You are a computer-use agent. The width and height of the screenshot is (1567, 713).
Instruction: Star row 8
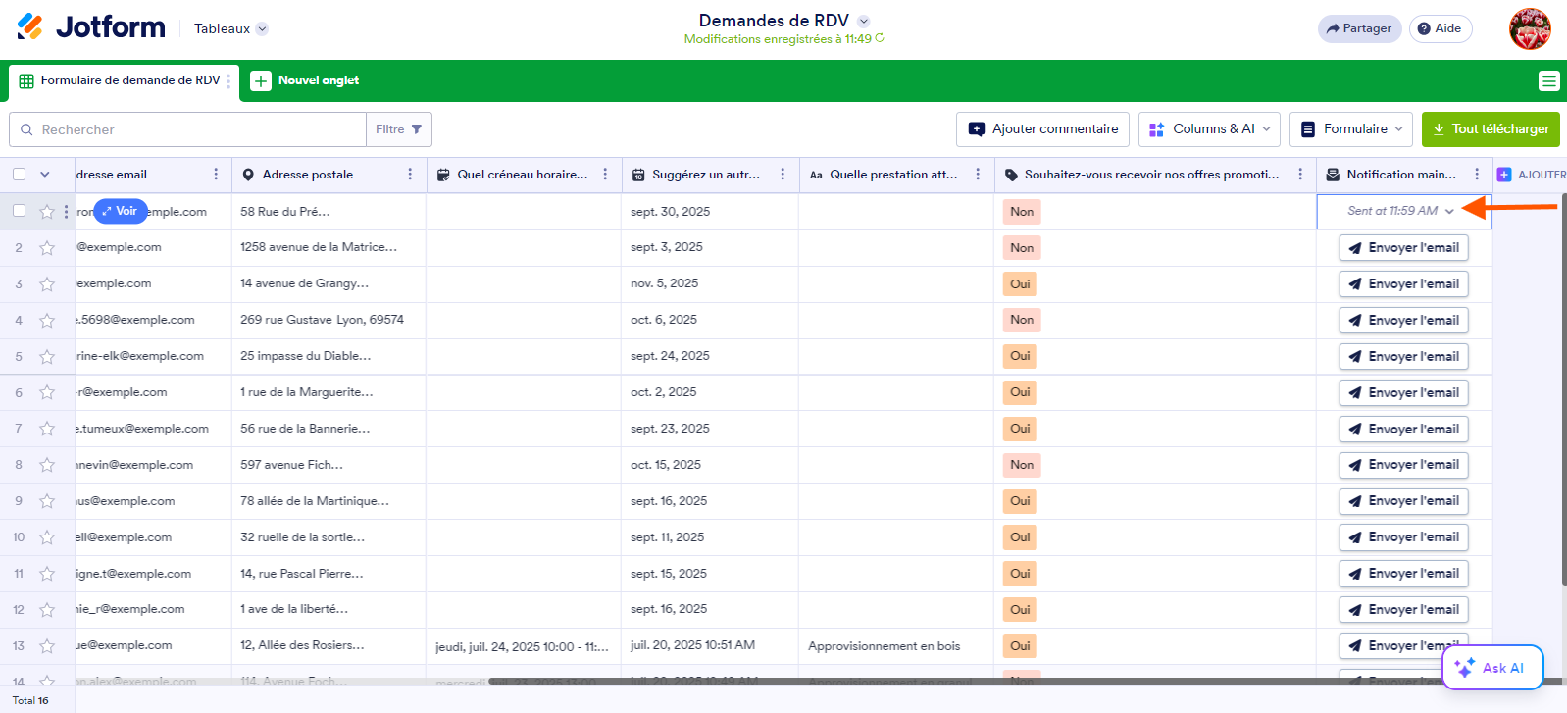pos(47,466)
